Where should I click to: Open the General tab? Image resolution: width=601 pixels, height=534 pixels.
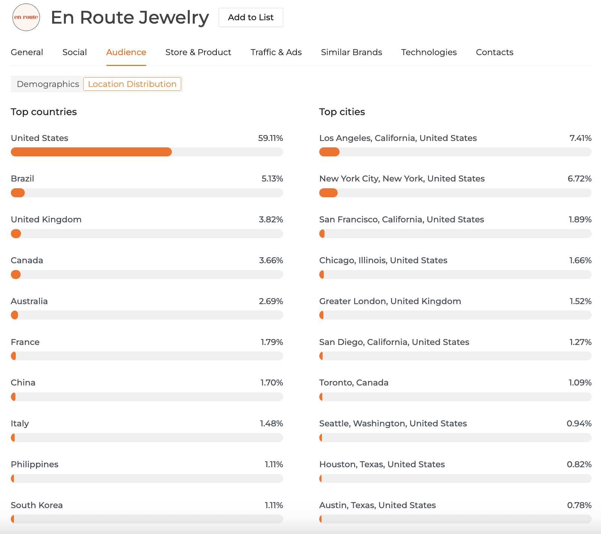coord(27,52)
